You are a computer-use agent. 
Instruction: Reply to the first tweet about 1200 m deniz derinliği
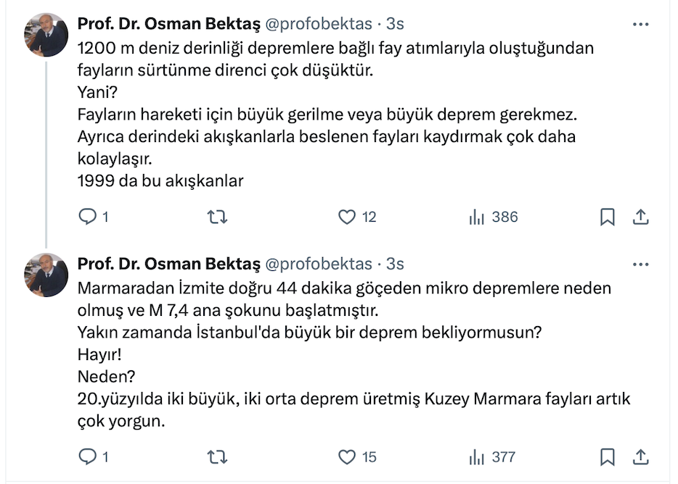coord(88,217)
